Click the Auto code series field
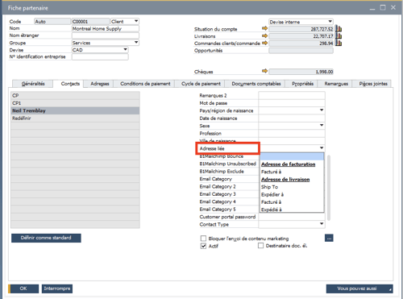This screenshot has height=299, width=403. [52, 21]
